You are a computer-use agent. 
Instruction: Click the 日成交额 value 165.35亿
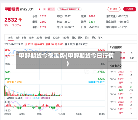[x=124, y=22]
